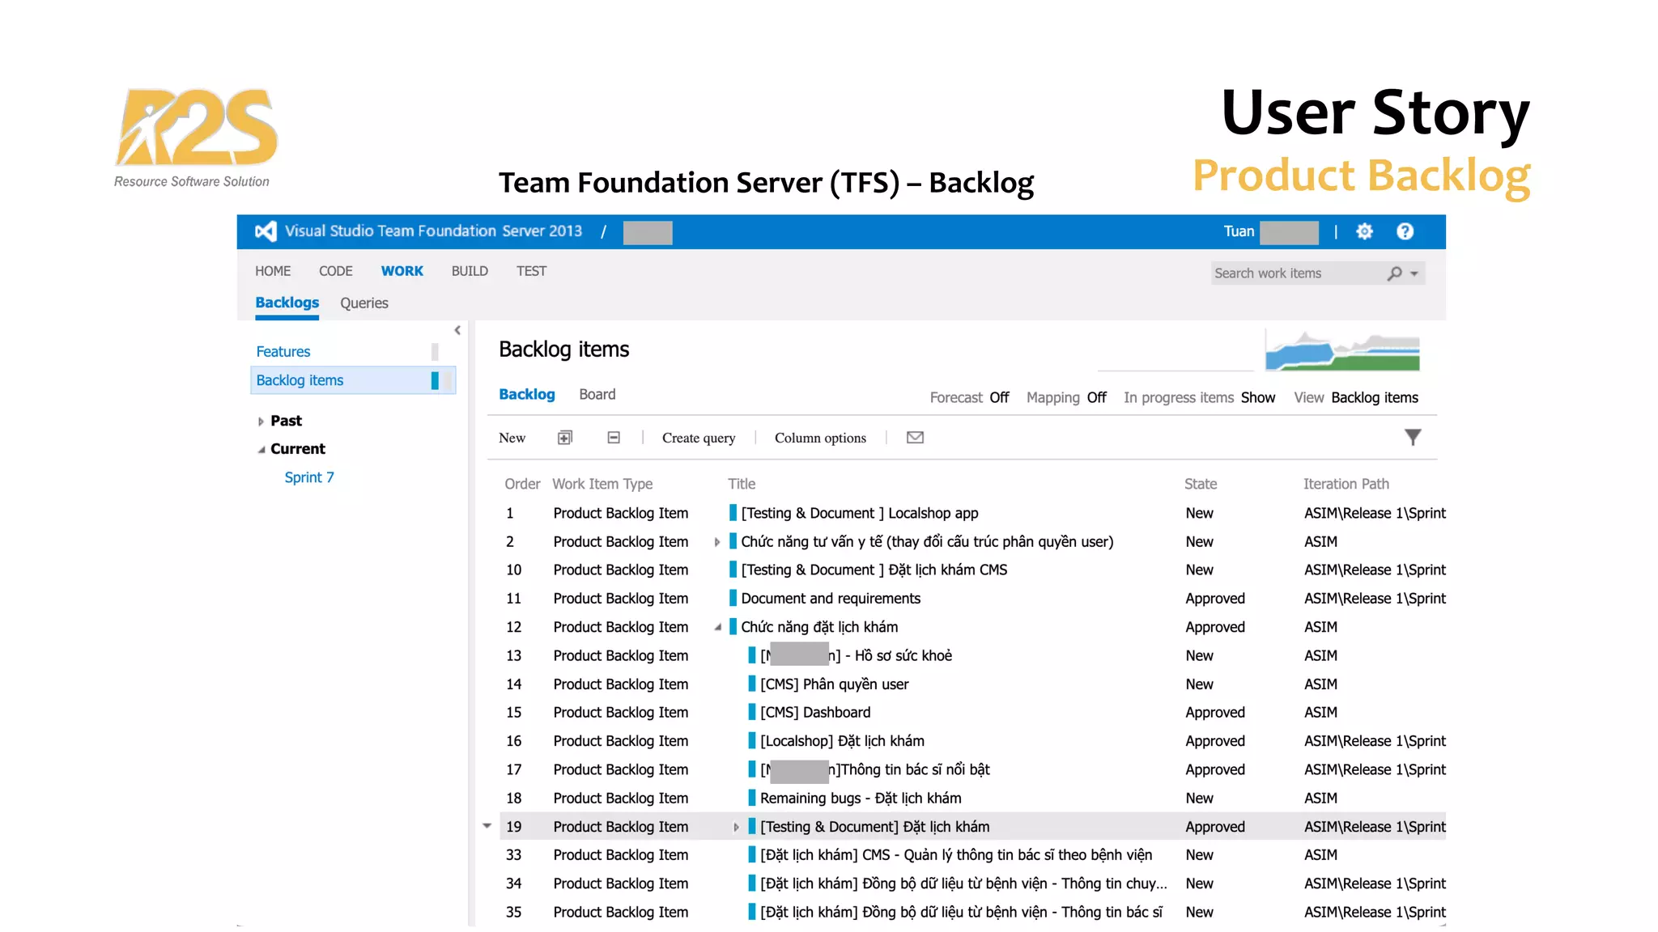The width and height of the screenshot is (1658, 932).
Task: Open 'Remaining bugs - Đặt lịch khám'
Action: 861,798
